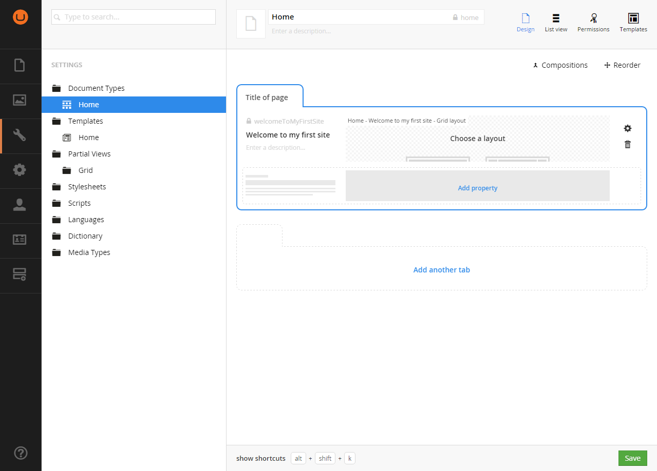Image resolution: width=657 pixels, height=471 pixels.
Task: Click the green Save button
Action: [x=632, y=458]
